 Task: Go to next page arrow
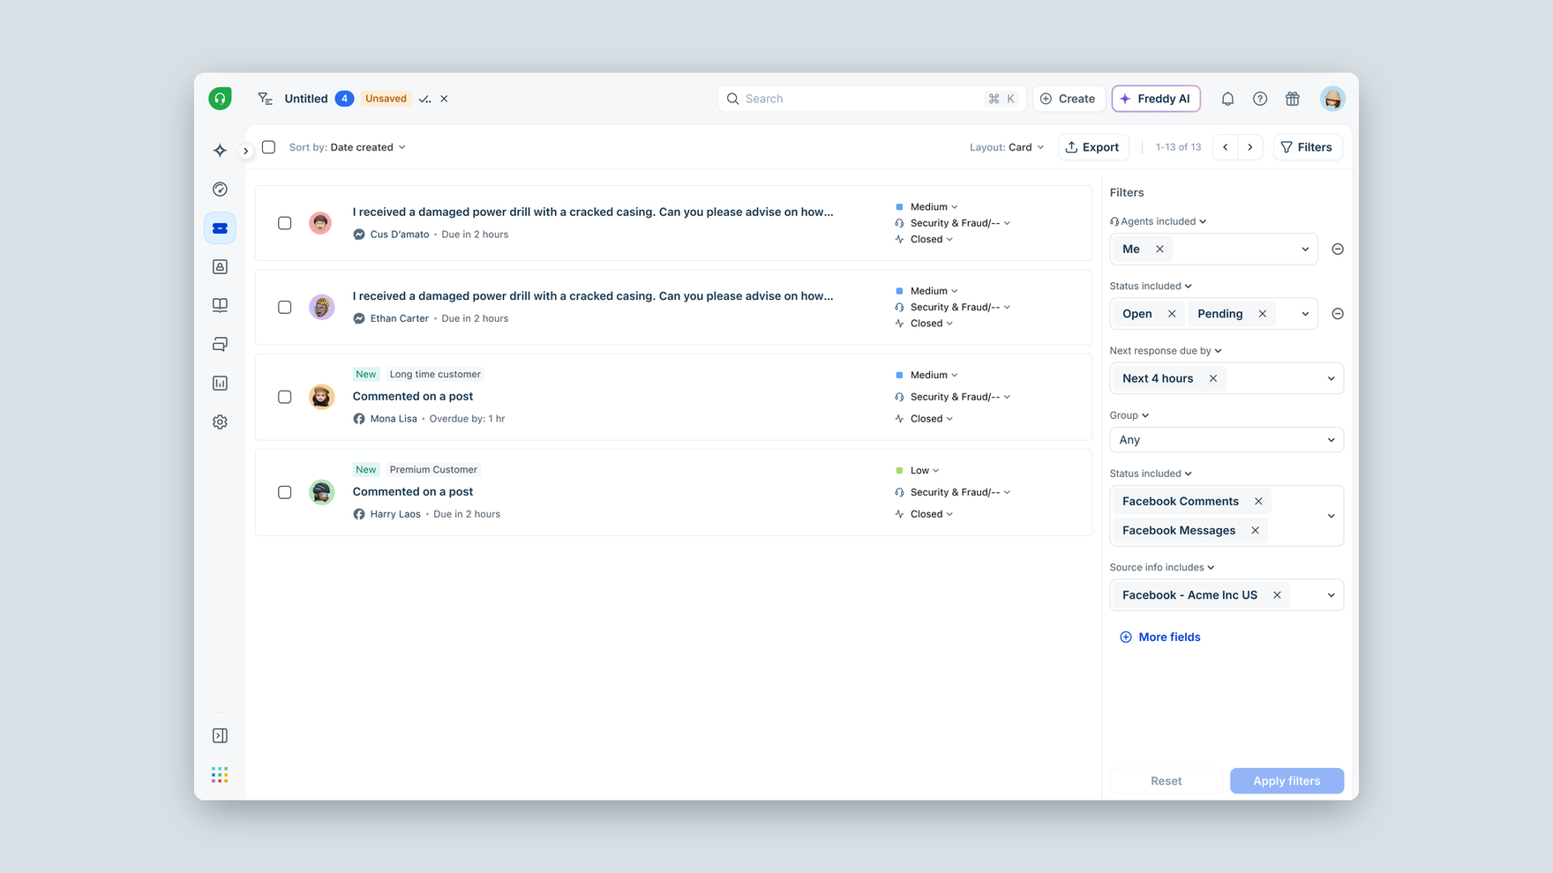[1249, 147]
